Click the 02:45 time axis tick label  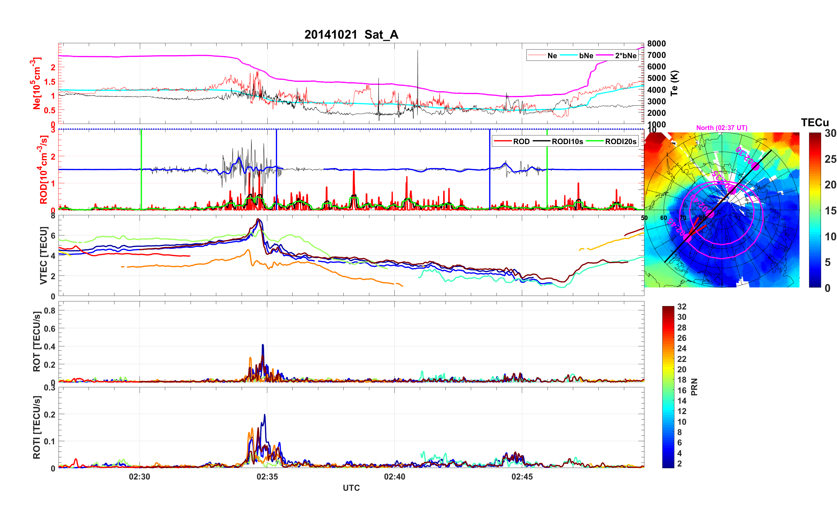pos(522,477)
